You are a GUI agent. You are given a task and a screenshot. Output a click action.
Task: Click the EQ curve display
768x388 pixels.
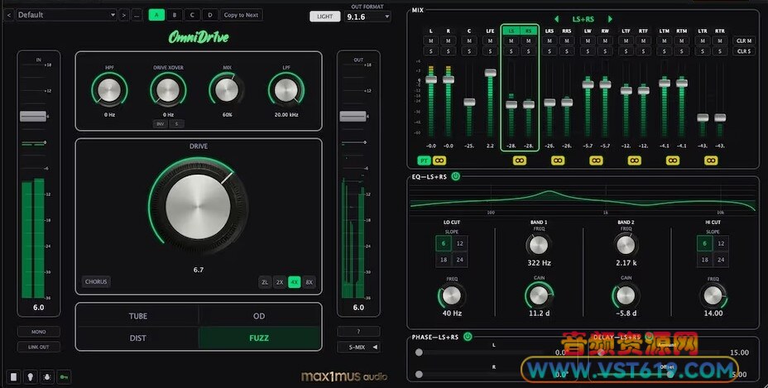tap(583, 199)
